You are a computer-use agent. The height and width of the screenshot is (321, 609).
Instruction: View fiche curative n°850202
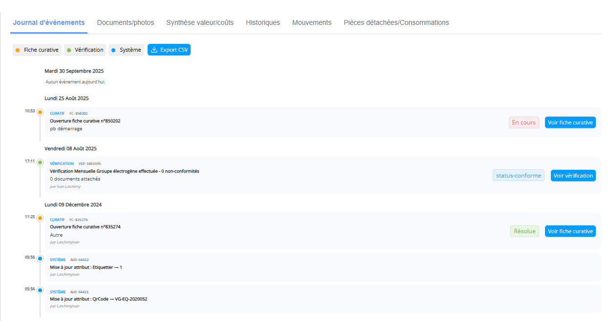pos(570,122)
